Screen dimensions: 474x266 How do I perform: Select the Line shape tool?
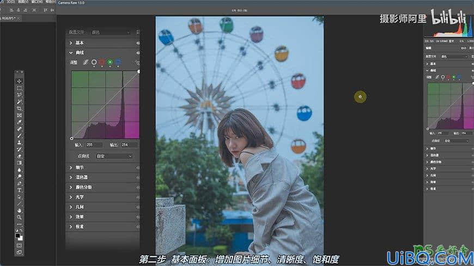pyautogui.click(x=20, y=204)
